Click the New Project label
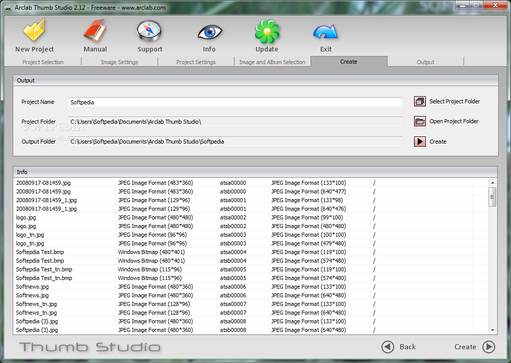511x363 pixels. click(x=34, y=49)
